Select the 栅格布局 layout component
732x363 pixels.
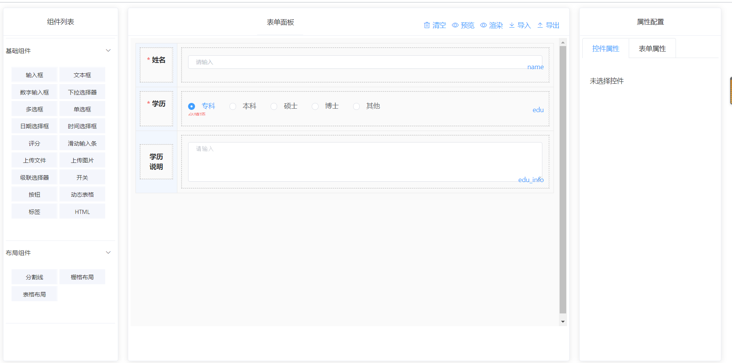(82, 277)
